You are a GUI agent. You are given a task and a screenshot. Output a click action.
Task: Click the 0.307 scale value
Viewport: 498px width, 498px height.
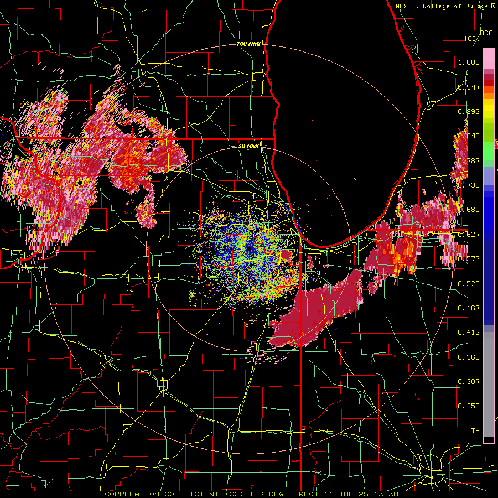469,382
